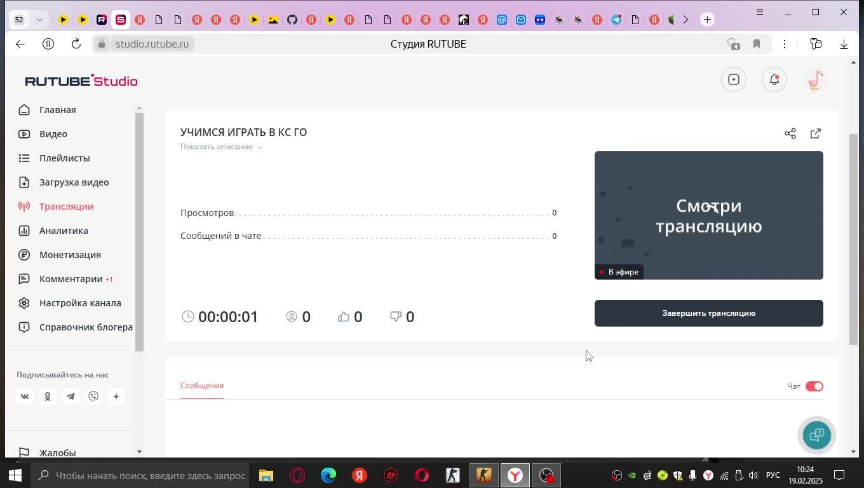Open the volume icon in system tray
This screenshot has height=488, width=864.
[x=753, y=475]
